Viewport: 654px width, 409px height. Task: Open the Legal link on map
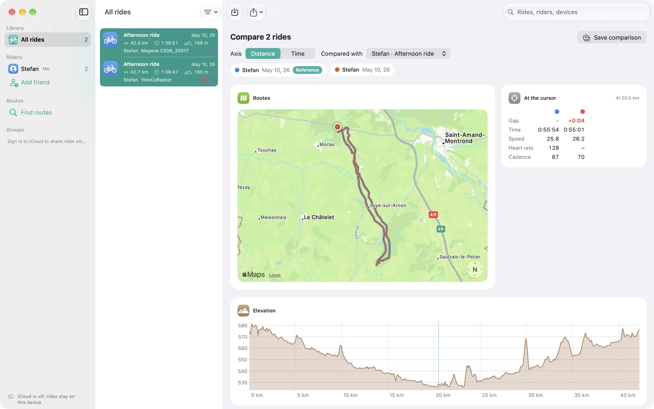(275, 275)
